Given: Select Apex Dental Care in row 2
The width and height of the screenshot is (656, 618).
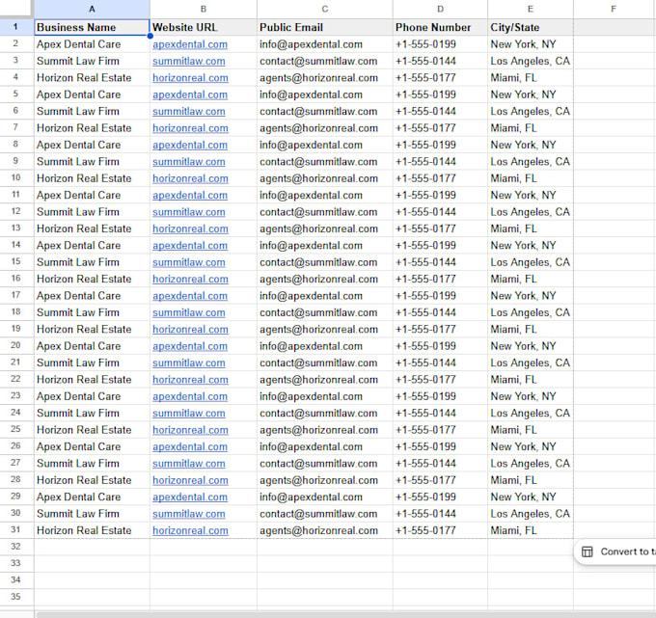Looking at the screenshot, I should [x=92, y=44].
